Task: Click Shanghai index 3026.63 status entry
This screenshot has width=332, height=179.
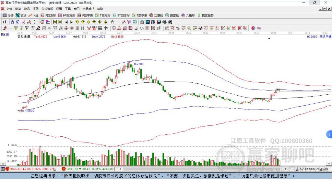Action: tap(31, 169)
